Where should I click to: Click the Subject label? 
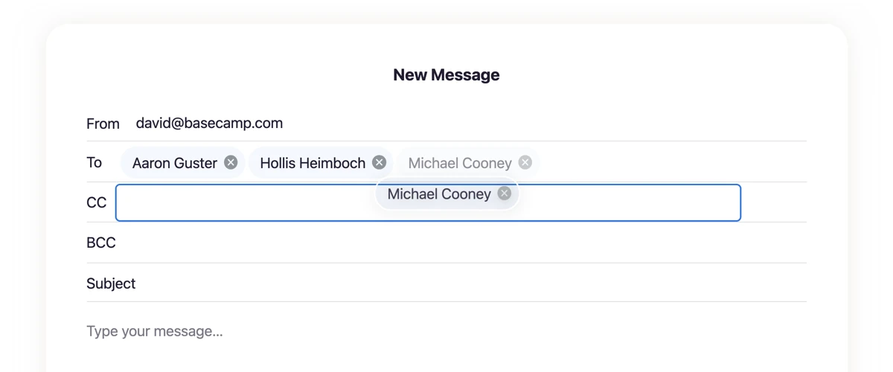coord(111,283)
